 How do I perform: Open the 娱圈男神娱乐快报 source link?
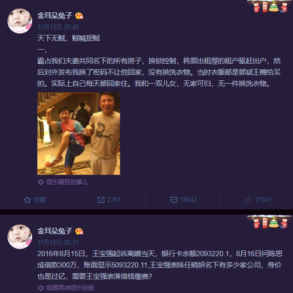(x=70, y=288)
